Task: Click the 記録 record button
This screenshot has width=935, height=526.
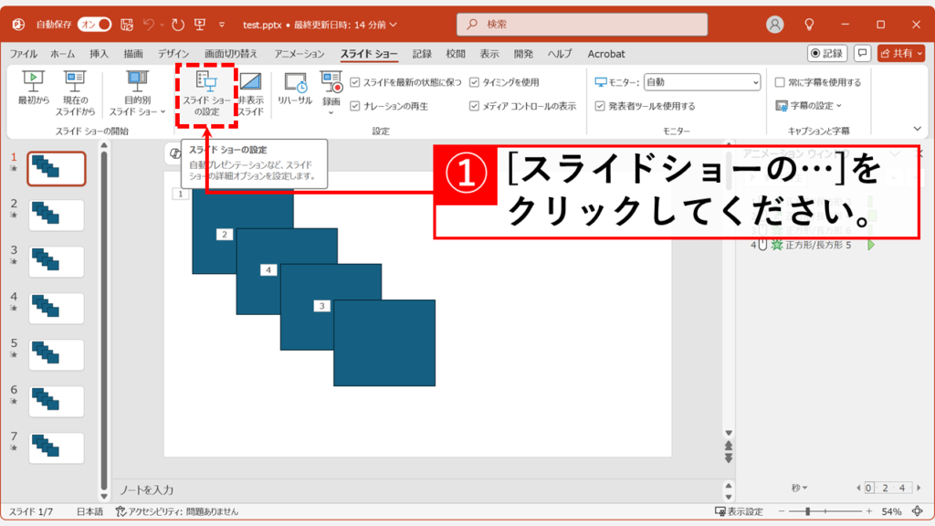Action: click(827, 53)
